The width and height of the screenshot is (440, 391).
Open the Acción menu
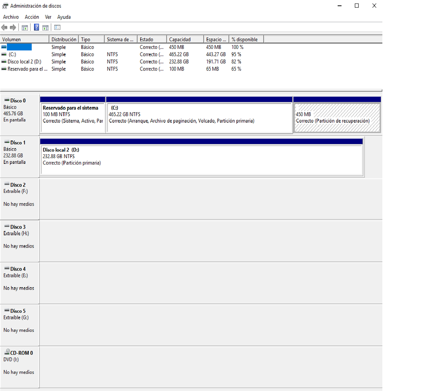click(32, 17)
